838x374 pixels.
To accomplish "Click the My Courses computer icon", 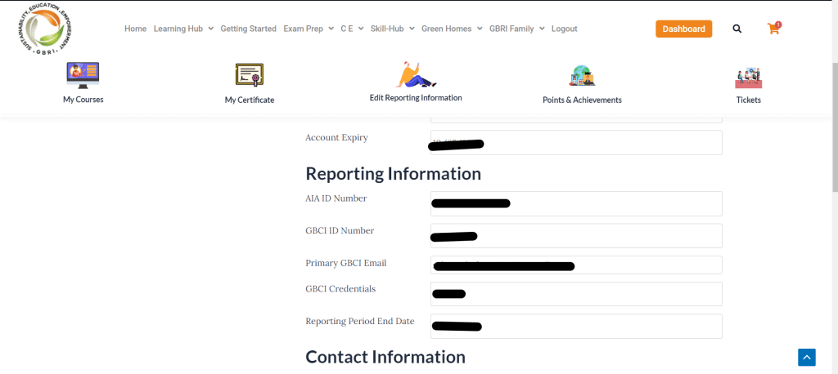I will pyautogui.click(x=83, y=74).
